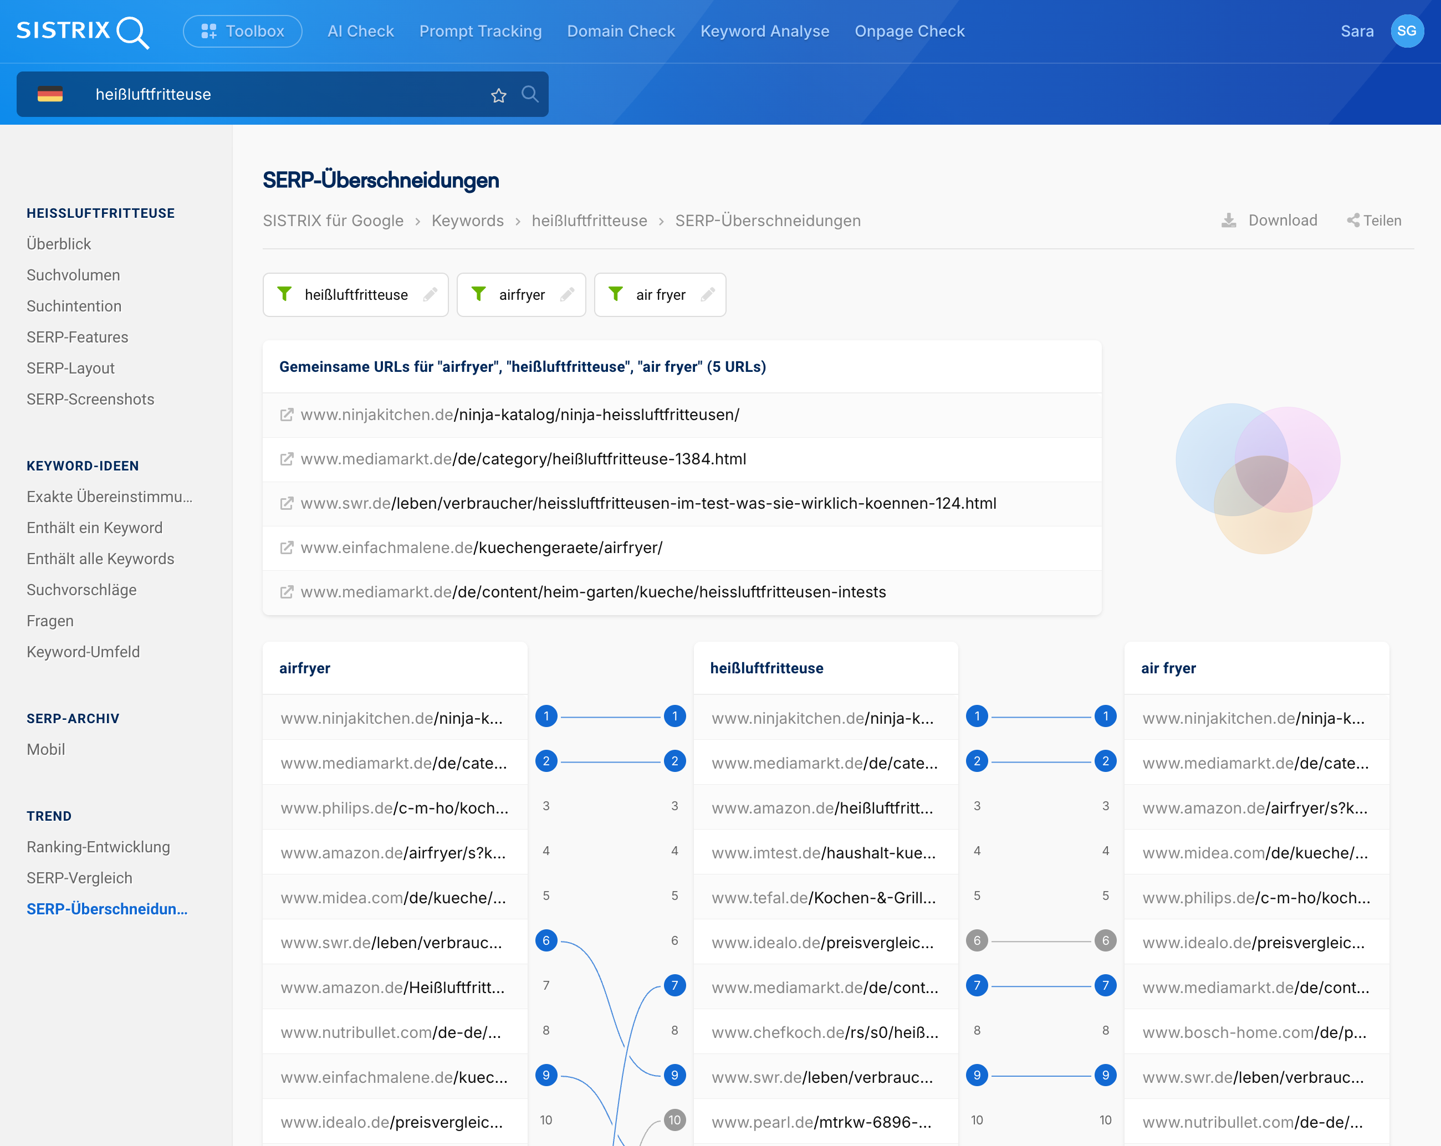This screenshot has width=1441, height=1146.
Task: Open Keyword-Umfeld in the sidebar
Action: (84, 652)
